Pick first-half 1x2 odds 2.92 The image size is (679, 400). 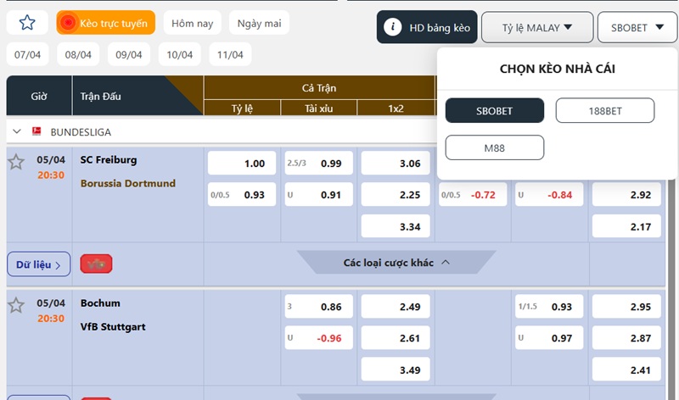626,195
